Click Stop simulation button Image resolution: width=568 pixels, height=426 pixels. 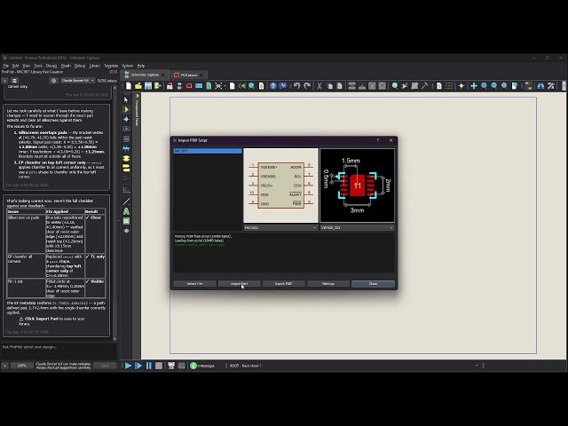[x=159, y=366]
